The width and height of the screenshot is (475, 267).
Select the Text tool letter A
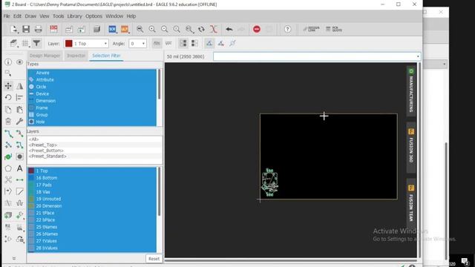20,168
